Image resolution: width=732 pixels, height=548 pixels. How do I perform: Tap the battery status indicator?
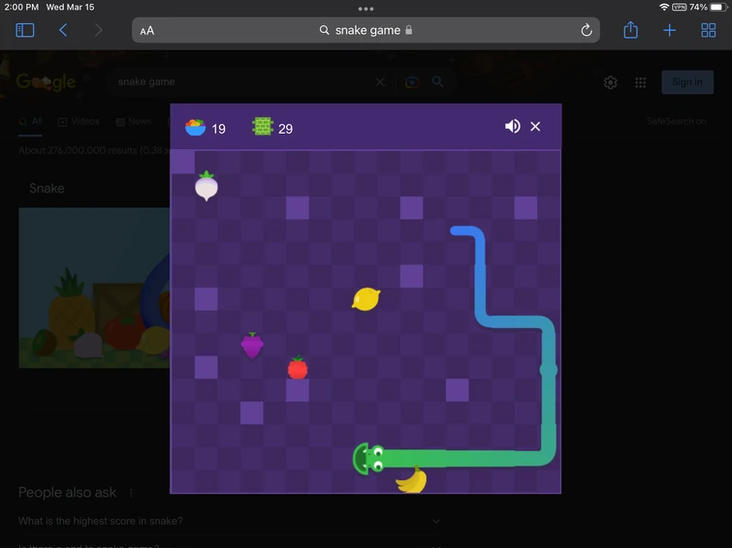click(x=718, y=7)
